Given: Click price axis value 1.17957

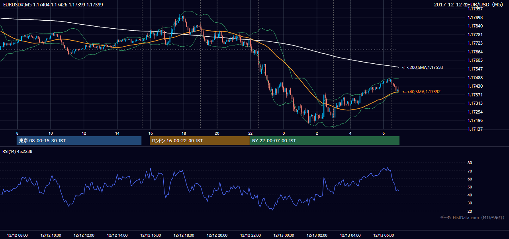Looking at the screenshot, I should 475,9.
